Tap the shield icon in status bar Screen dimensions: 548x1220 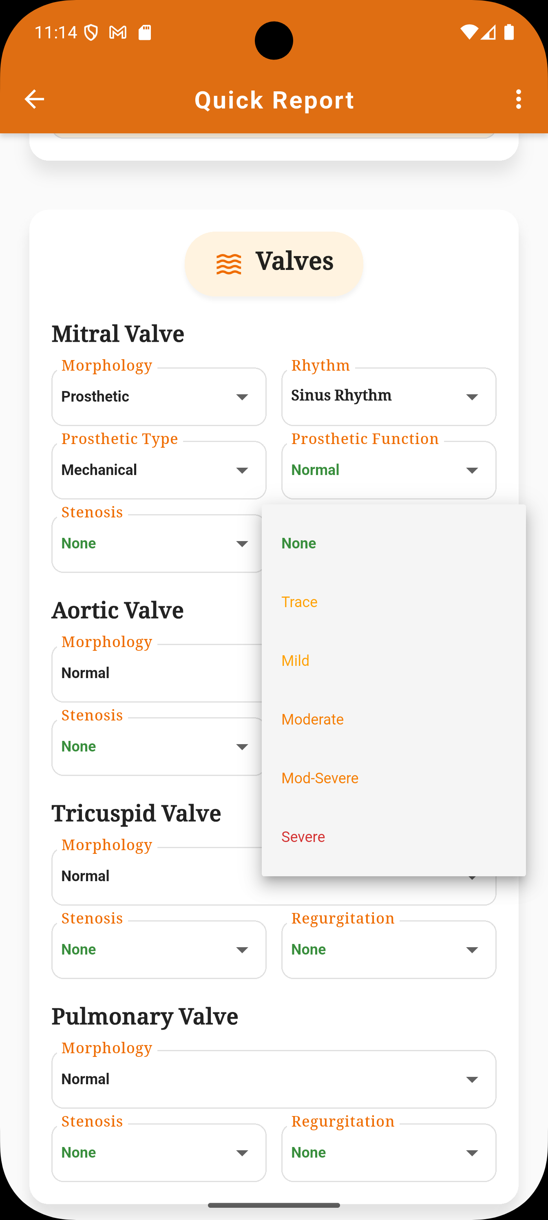click(91, 32)
